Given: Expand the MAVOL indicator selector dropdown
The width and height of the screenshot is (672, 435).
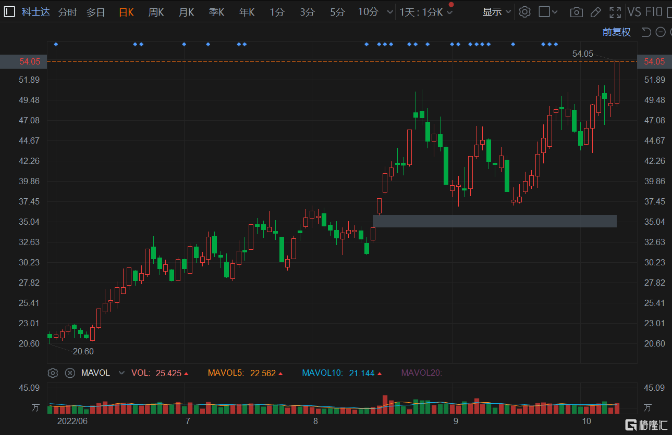Looking at the screenshot, I should click(122, 373).
